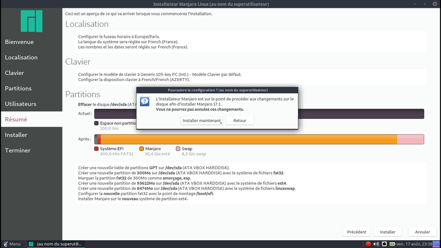
Task: Click the line mentioning the 8474Mo linuxswap partition
Action: 187,189
